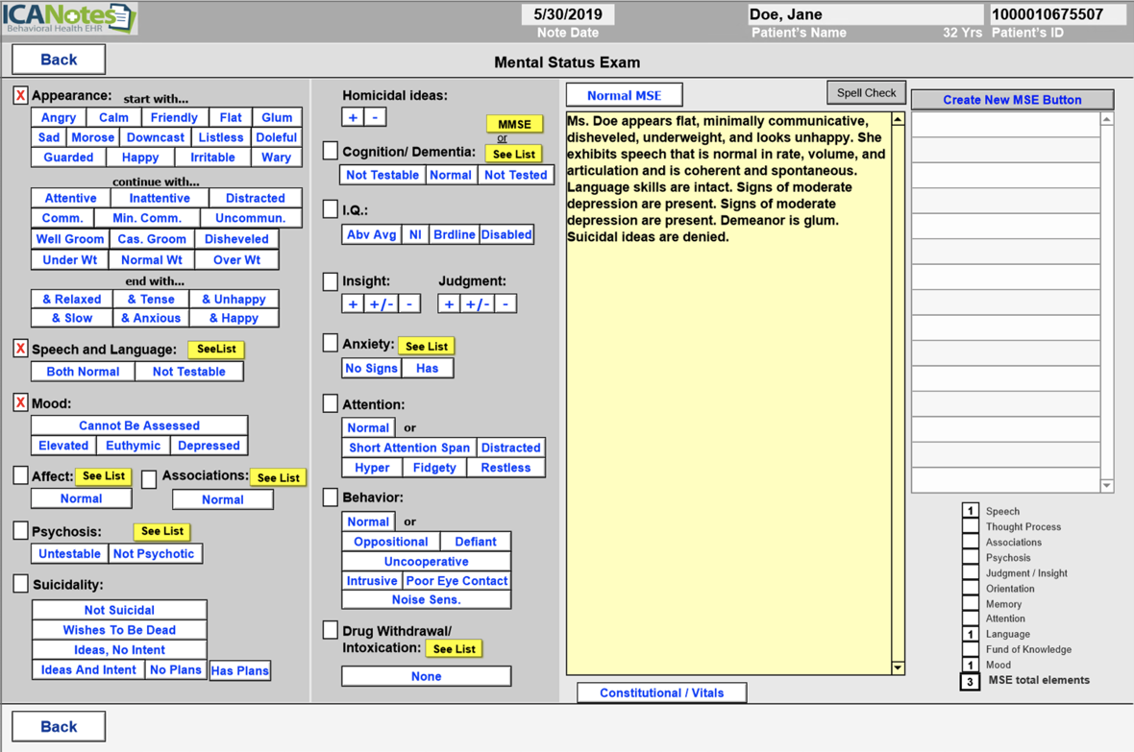Click plus button under Homicidal ideas
Image resolution: width=1134 pixels, height=752 pixels.
click(x=353, y=117)
